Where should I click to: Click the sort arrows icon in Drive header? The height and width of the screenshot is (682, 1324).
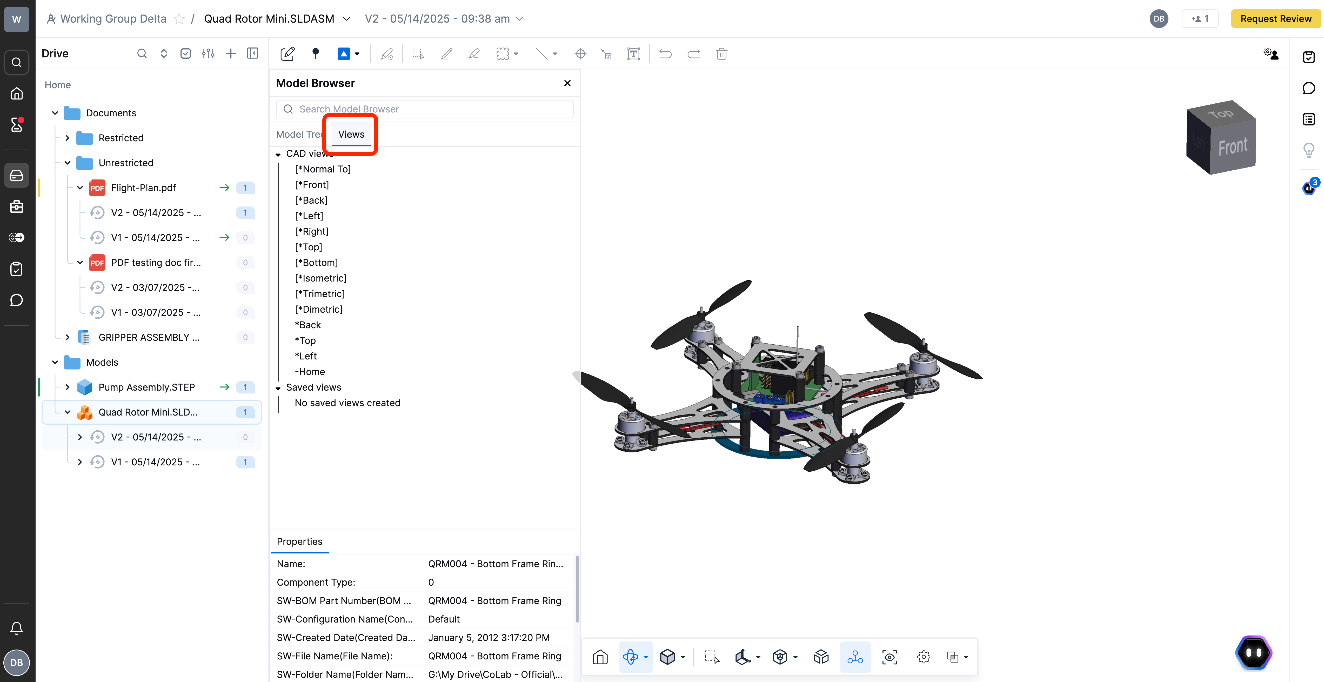pos(164,54)
